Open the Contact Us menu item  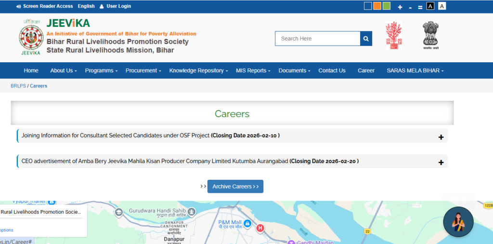(332, 70)
